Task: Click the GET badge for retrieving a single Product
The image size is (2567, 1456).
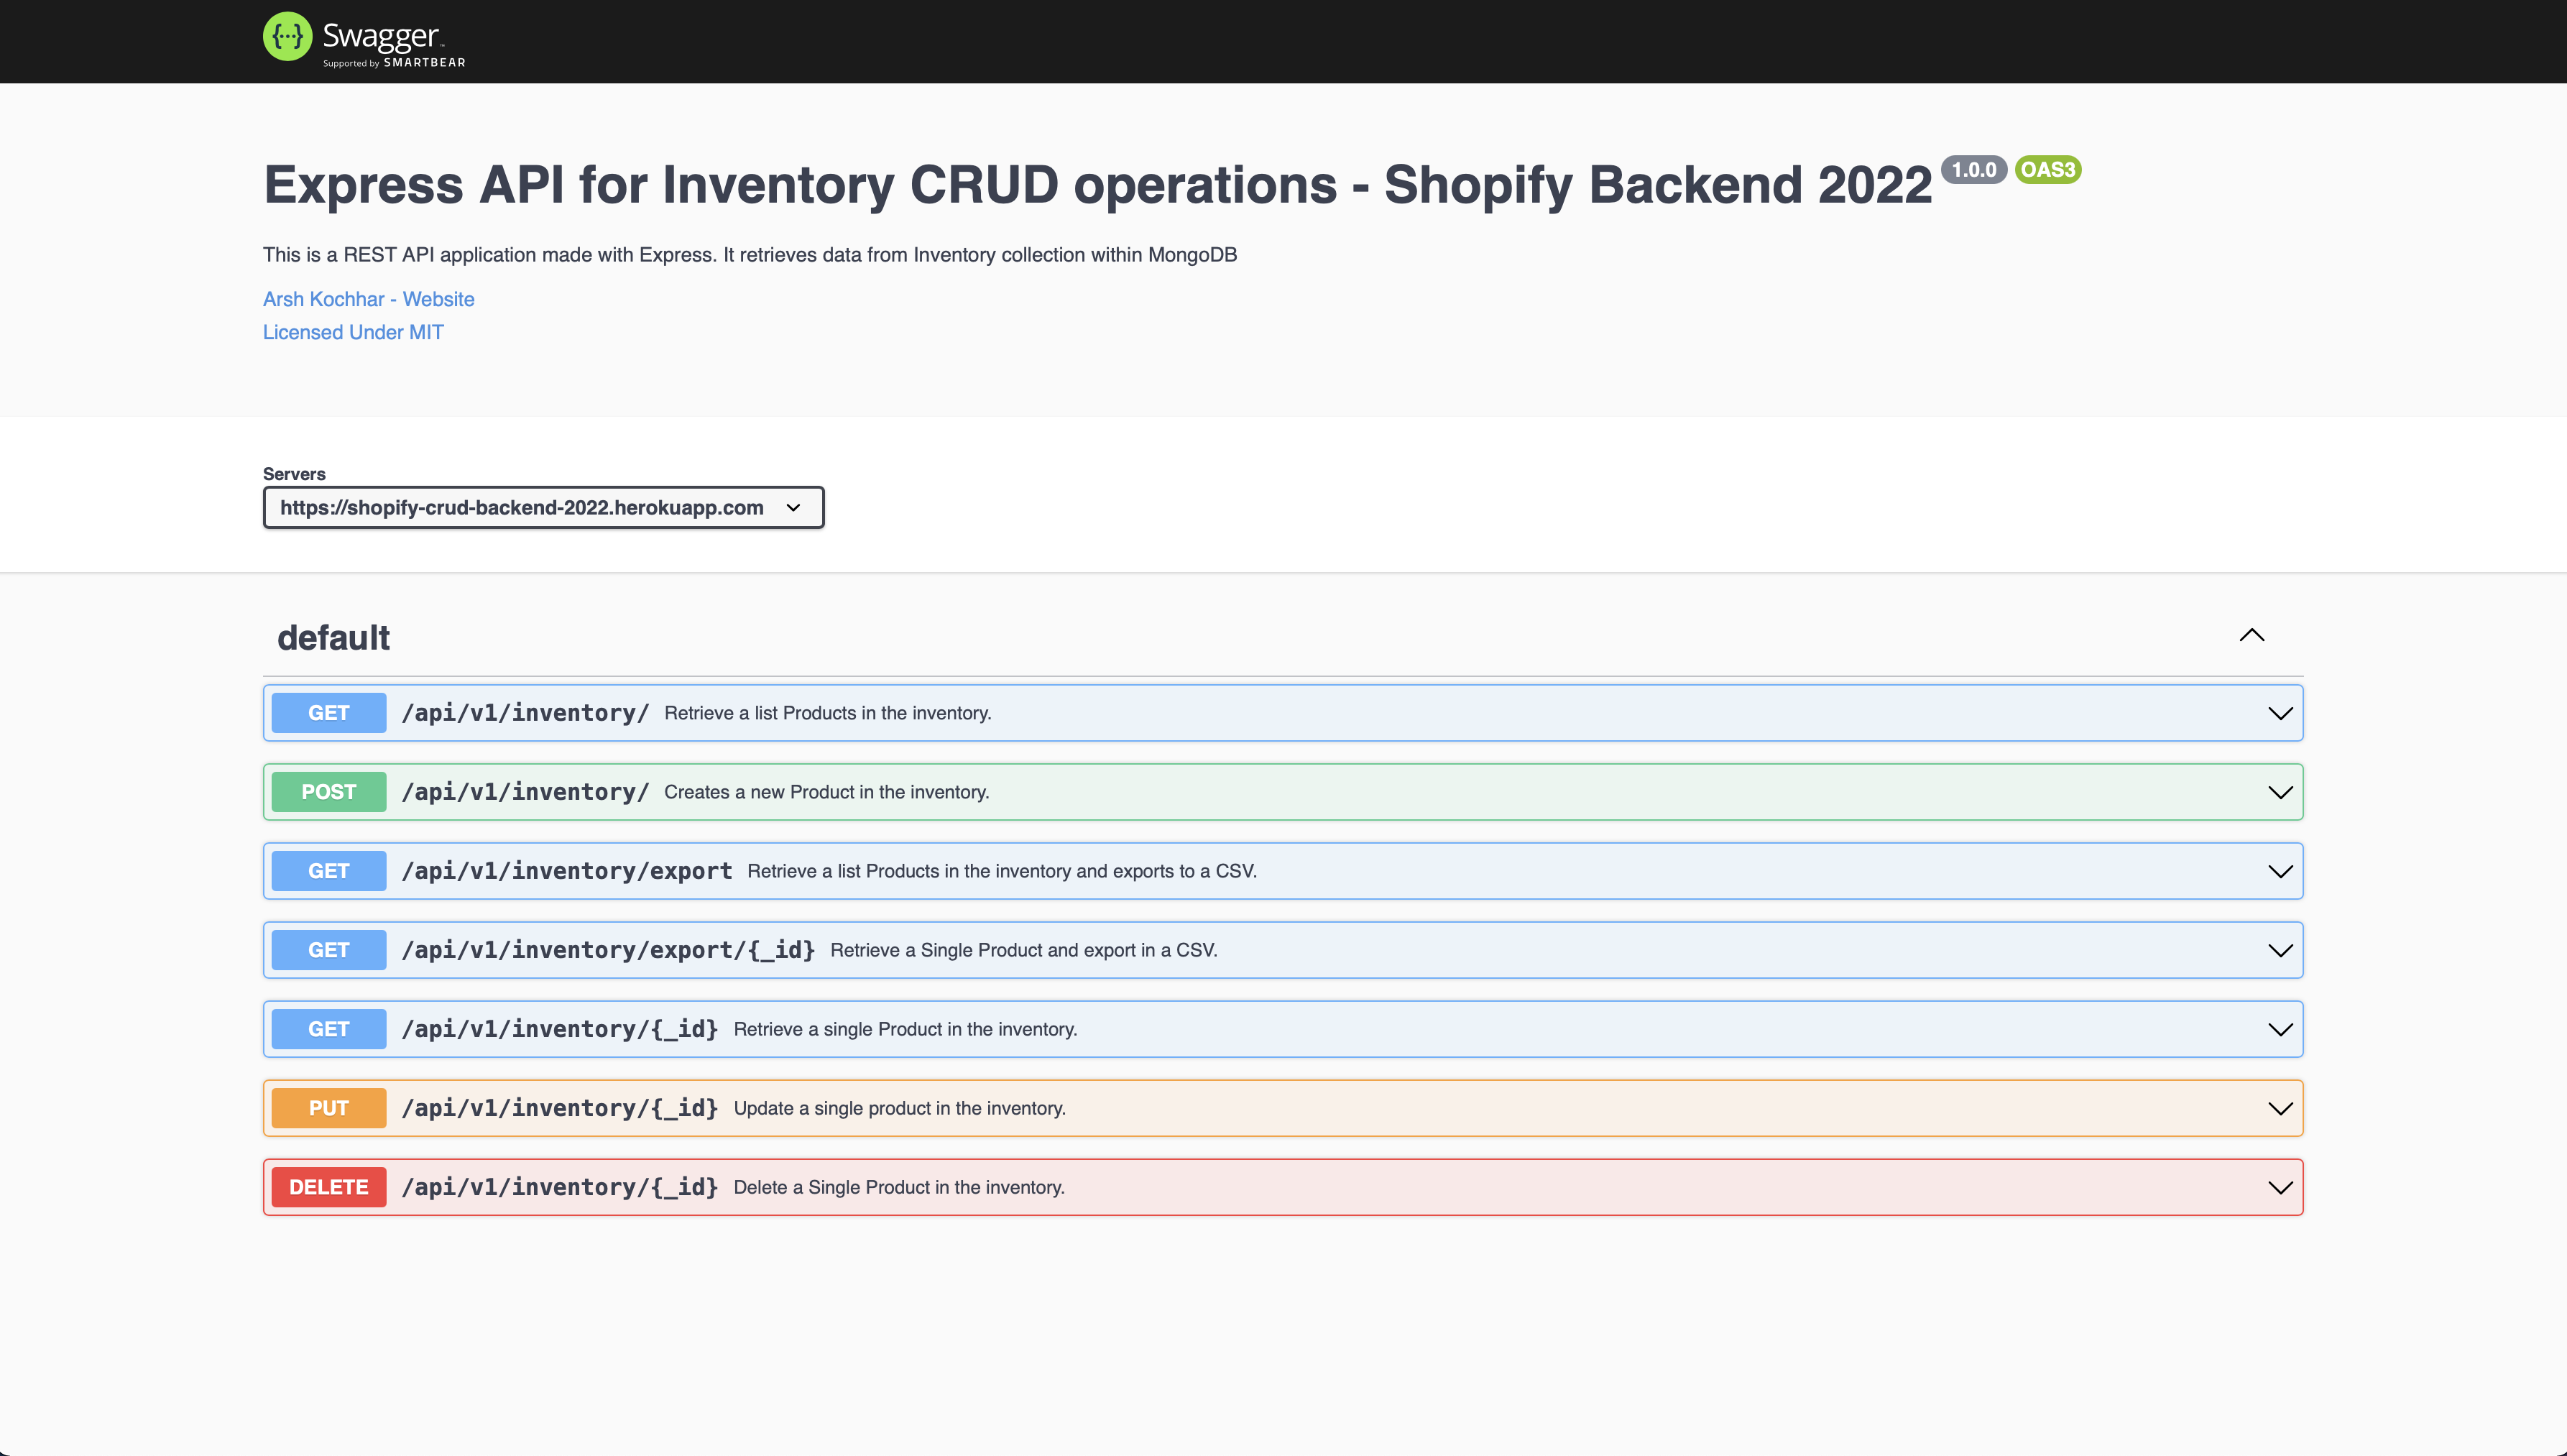Action: (x=329, y=1029)
